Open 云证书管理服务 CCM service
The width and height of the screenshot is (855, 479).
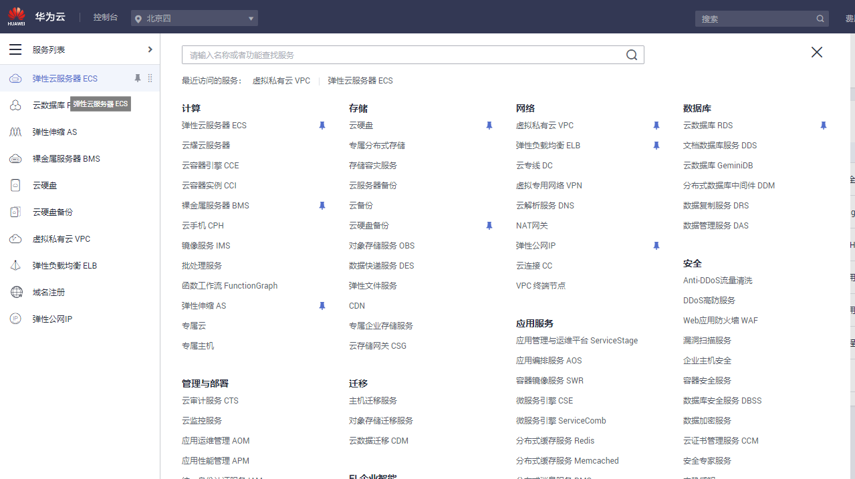point(721,441)
